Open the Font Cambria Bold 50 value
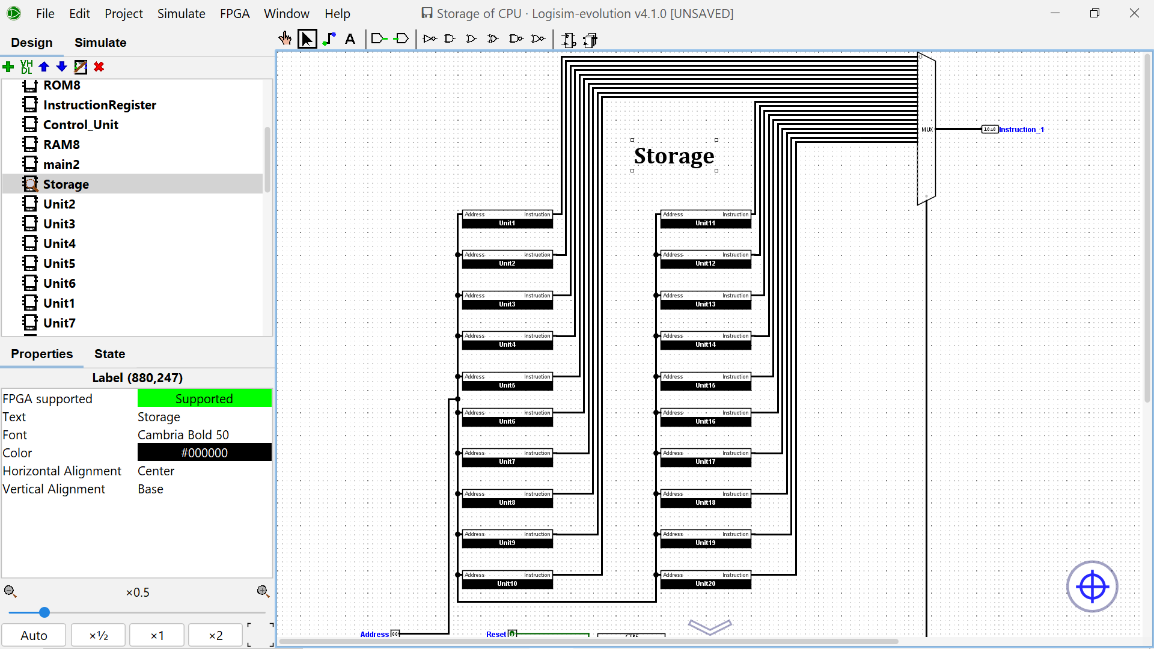Image resolution: width=1154 pixels, height=649 pixels. (204, 435)
